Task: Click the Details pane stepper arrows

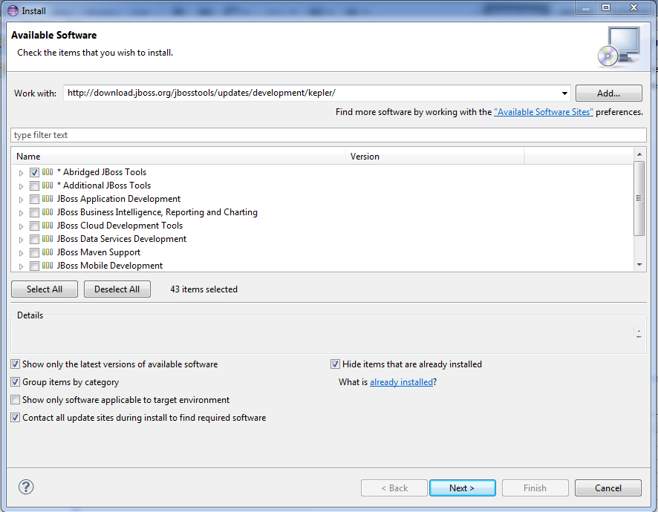Action: point(639,334)
